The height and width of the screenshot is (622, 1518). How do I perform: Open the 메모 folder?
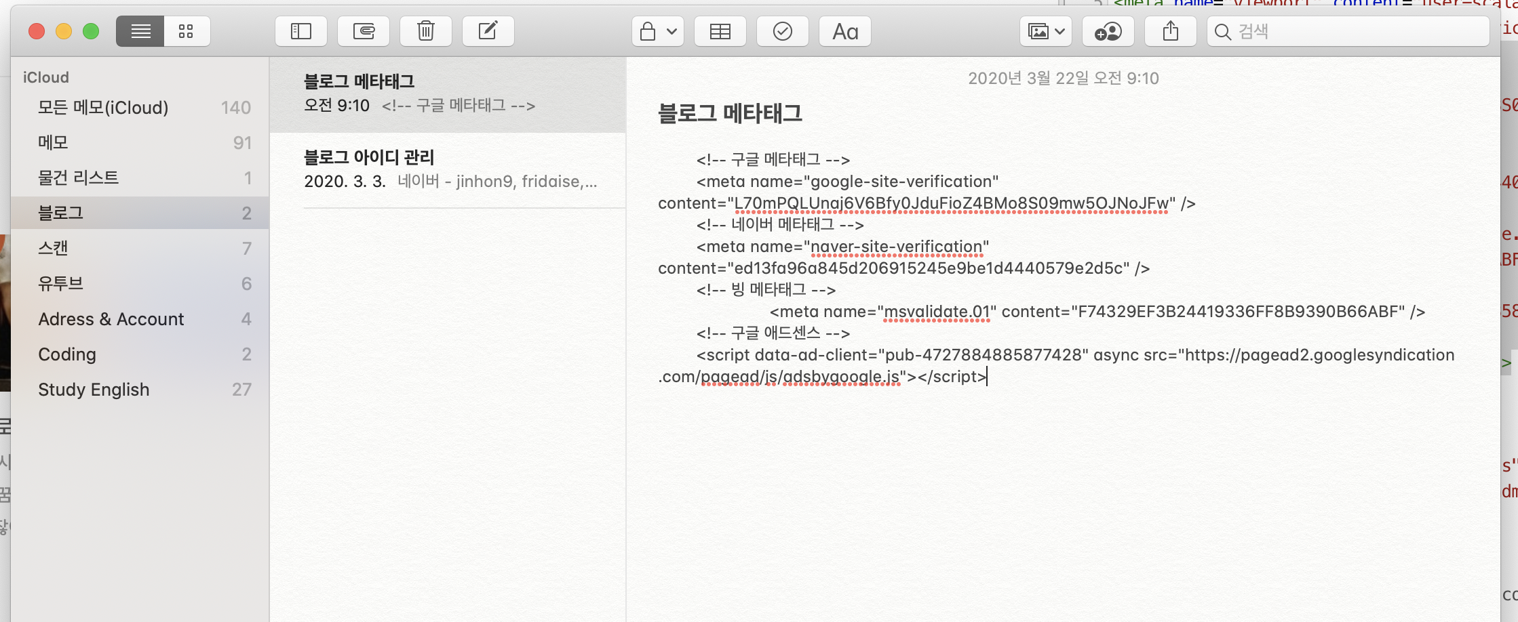click(x=140, y=143)
